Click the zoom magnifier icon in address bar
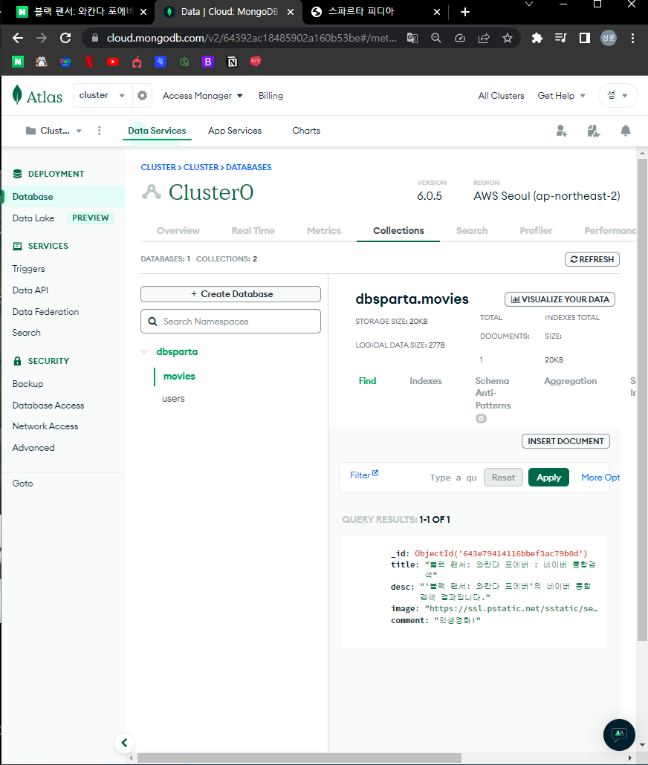Screen dimensions: 648x765 [436, 38]
